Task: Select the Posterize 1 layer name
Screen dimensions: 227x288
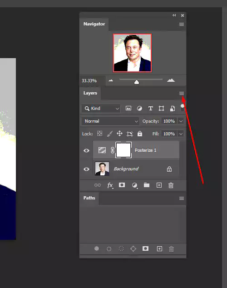Action: pos(146,150)
